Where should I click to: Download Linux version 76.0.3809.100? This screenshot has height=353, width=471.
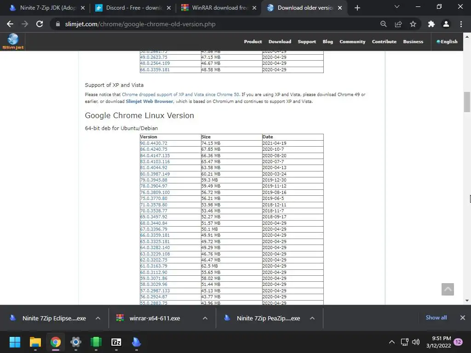click(155, 193)
